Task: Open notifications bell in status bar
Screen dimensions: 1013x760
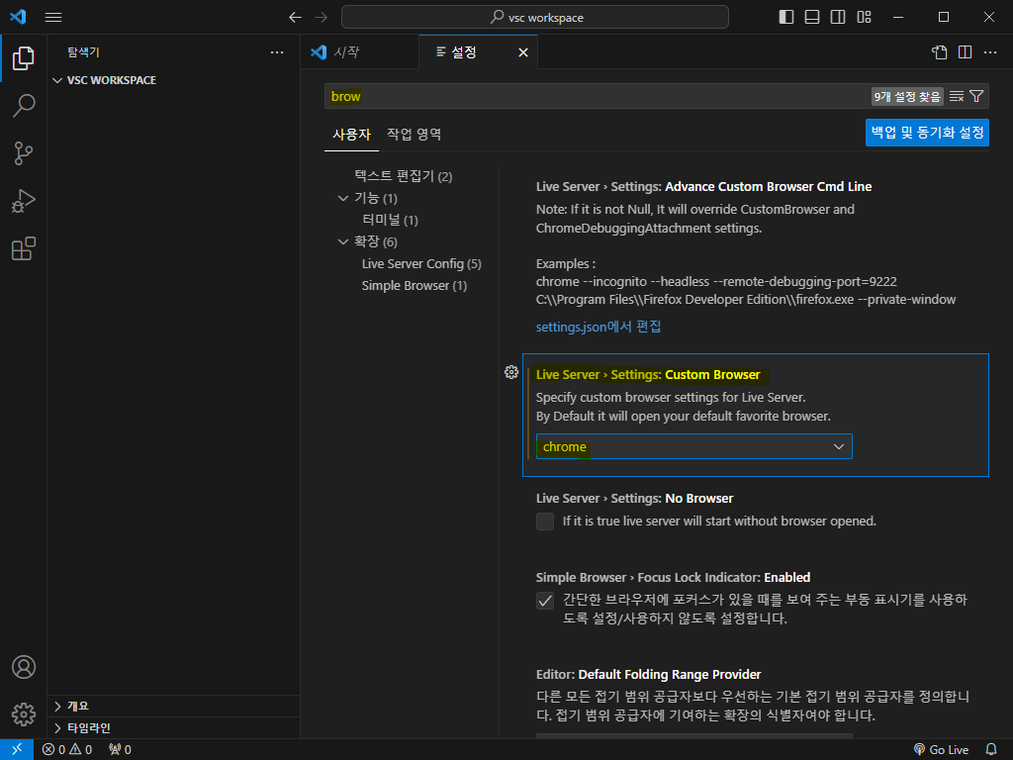Action: tap(991, 749)
